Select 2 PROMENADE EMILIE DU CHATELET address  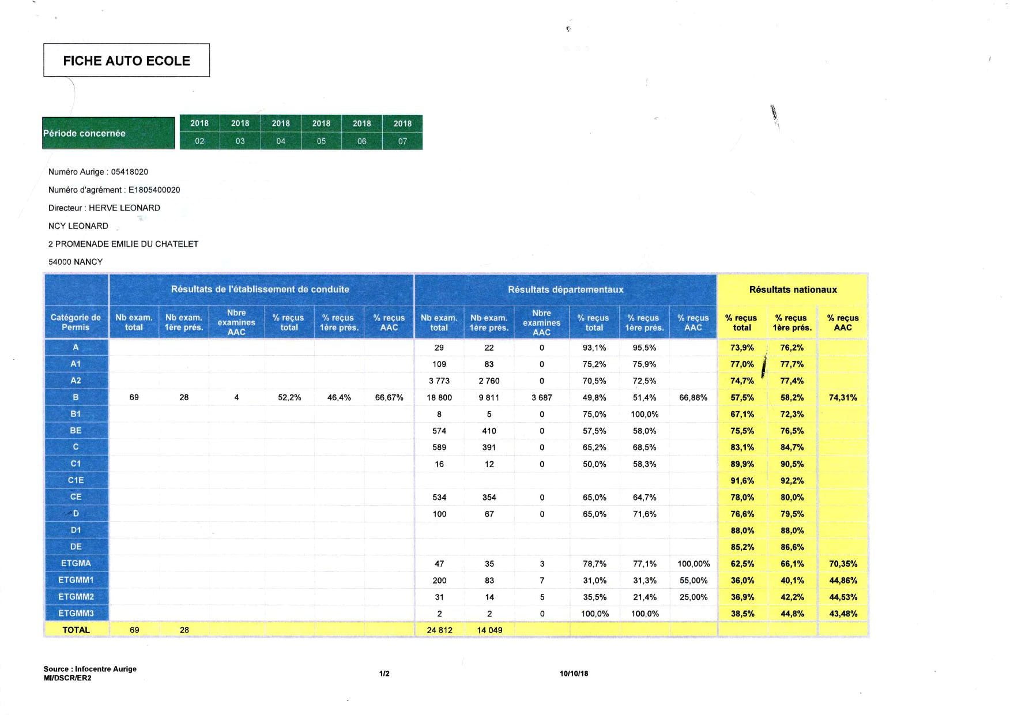123,244
